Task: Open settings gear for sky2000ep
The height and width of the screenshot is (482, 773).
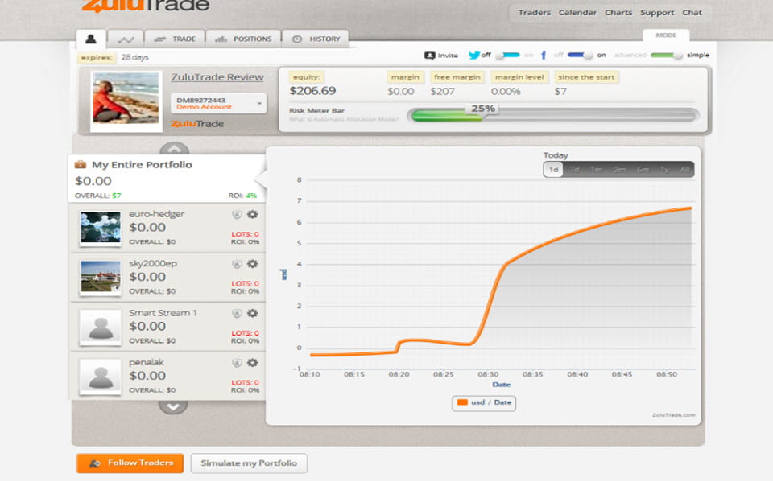Action: 252,264
